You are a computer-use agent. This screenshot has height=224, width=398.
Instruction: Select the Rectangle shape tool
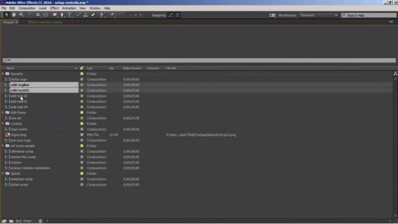[x=55, y=15]
